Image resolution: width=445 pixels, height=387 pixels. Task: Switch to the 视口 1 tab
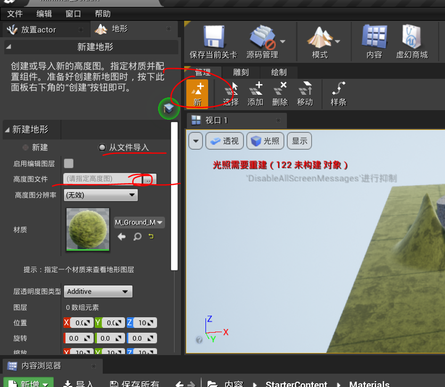point(237,120)
